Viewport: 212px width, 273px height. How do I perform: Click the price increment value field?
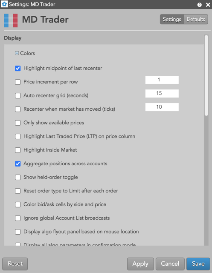162,80
